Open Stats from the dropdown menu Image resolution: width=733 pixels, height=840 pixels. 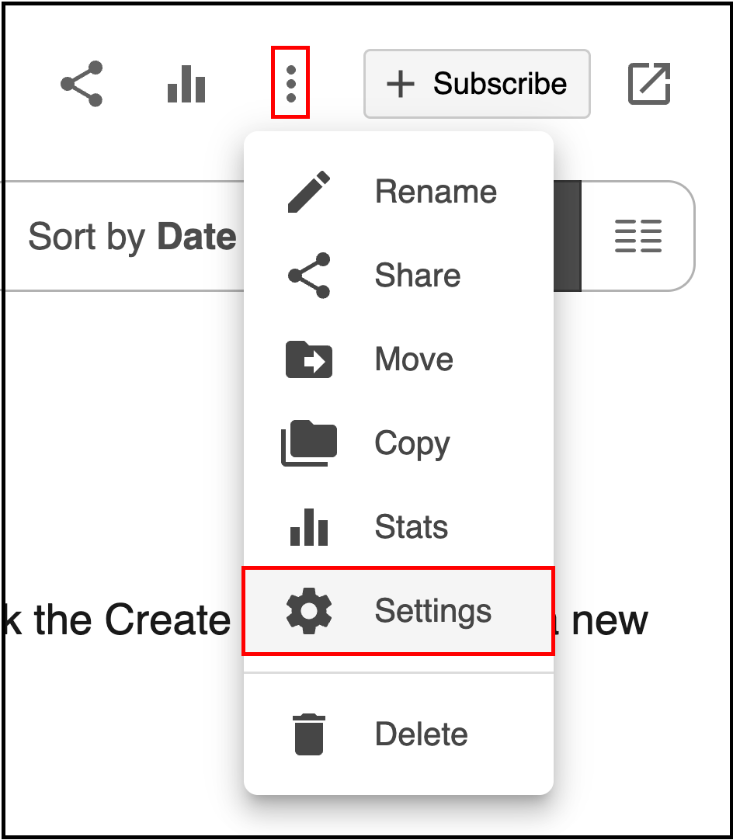tap(398, 526)
